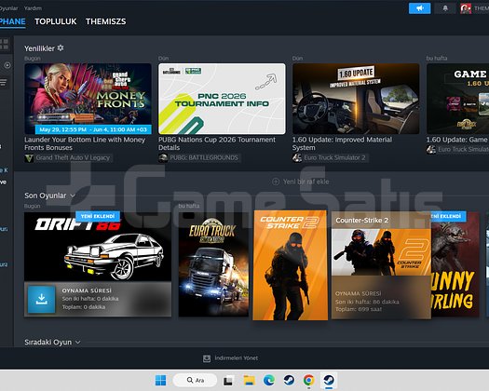Open the notifications bell

[x=445, y=8]
